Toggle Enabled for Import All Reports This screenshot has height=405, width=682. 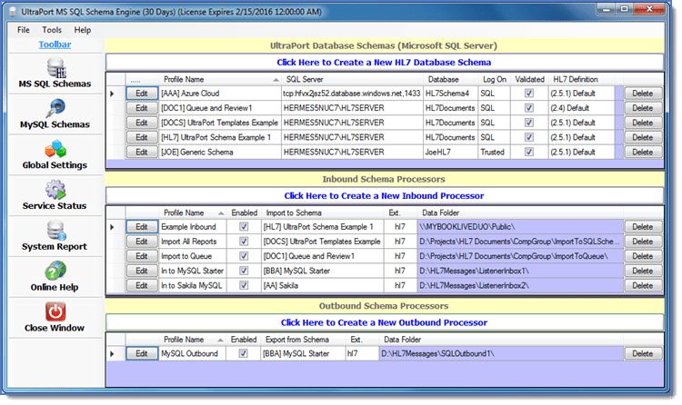click(x=244, y=242)
